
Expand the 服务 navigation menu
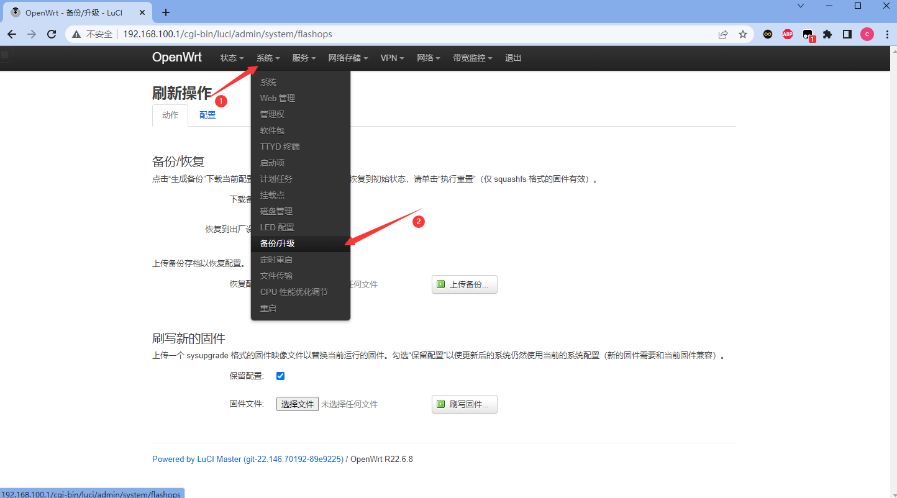[x=304, y=58]
